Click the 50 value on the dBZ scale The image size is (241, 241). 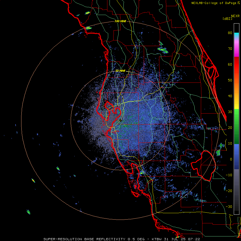(230, 80)
